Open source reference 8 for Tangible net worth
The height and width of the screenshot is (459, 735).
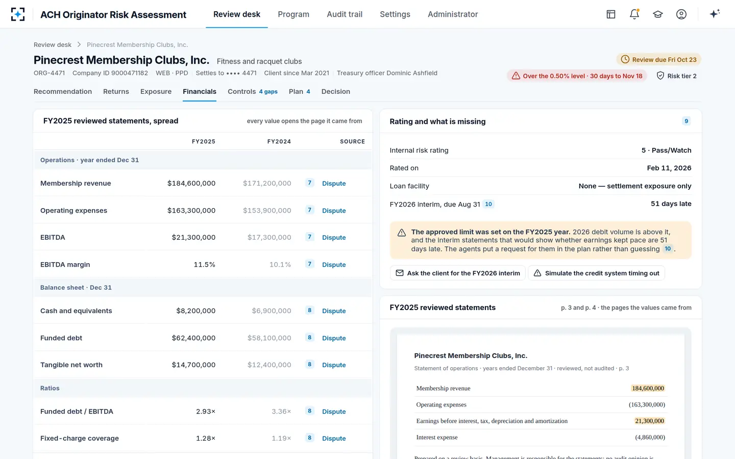click(x=309, y=365)
